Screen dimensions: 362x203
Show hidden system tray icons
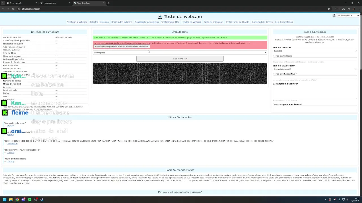point(325,200)
